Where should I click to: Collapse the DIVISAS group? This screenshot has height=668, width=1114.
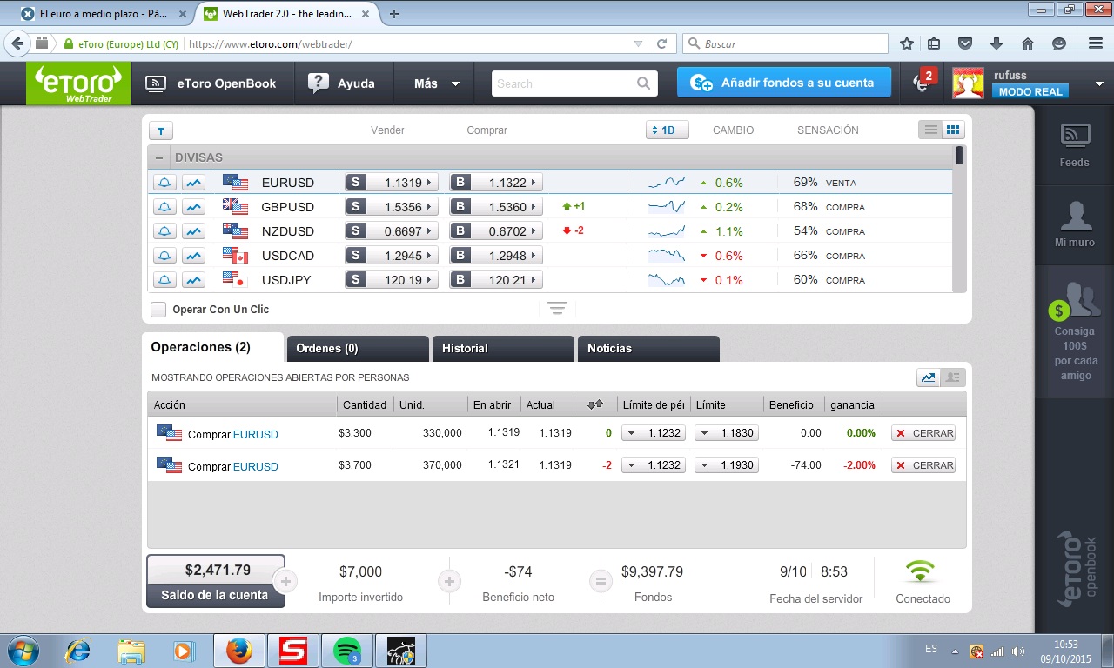159,157
